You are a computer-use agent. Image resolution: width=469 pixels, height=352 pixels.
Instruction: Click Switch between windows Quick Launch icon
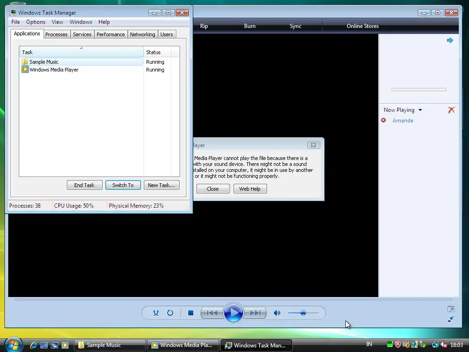[x=55, y=345]
